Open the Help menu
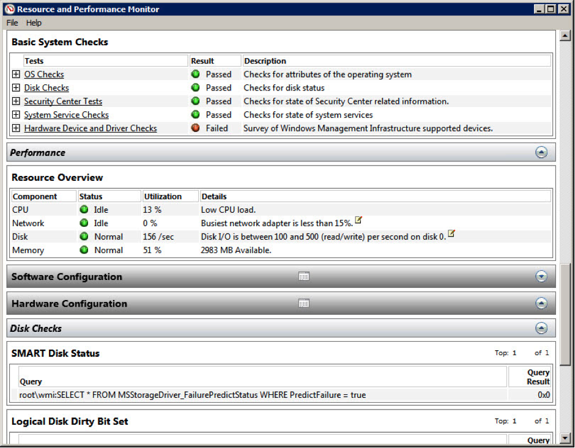This screenshot has width=575, height=448. (x=34, y=23)
